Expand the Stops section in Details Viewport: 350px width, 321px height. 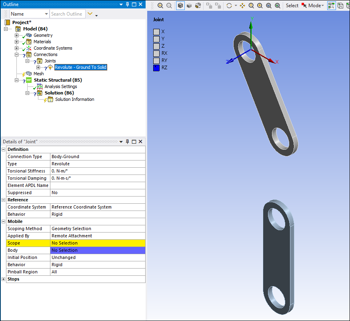[x=4, y=279]
